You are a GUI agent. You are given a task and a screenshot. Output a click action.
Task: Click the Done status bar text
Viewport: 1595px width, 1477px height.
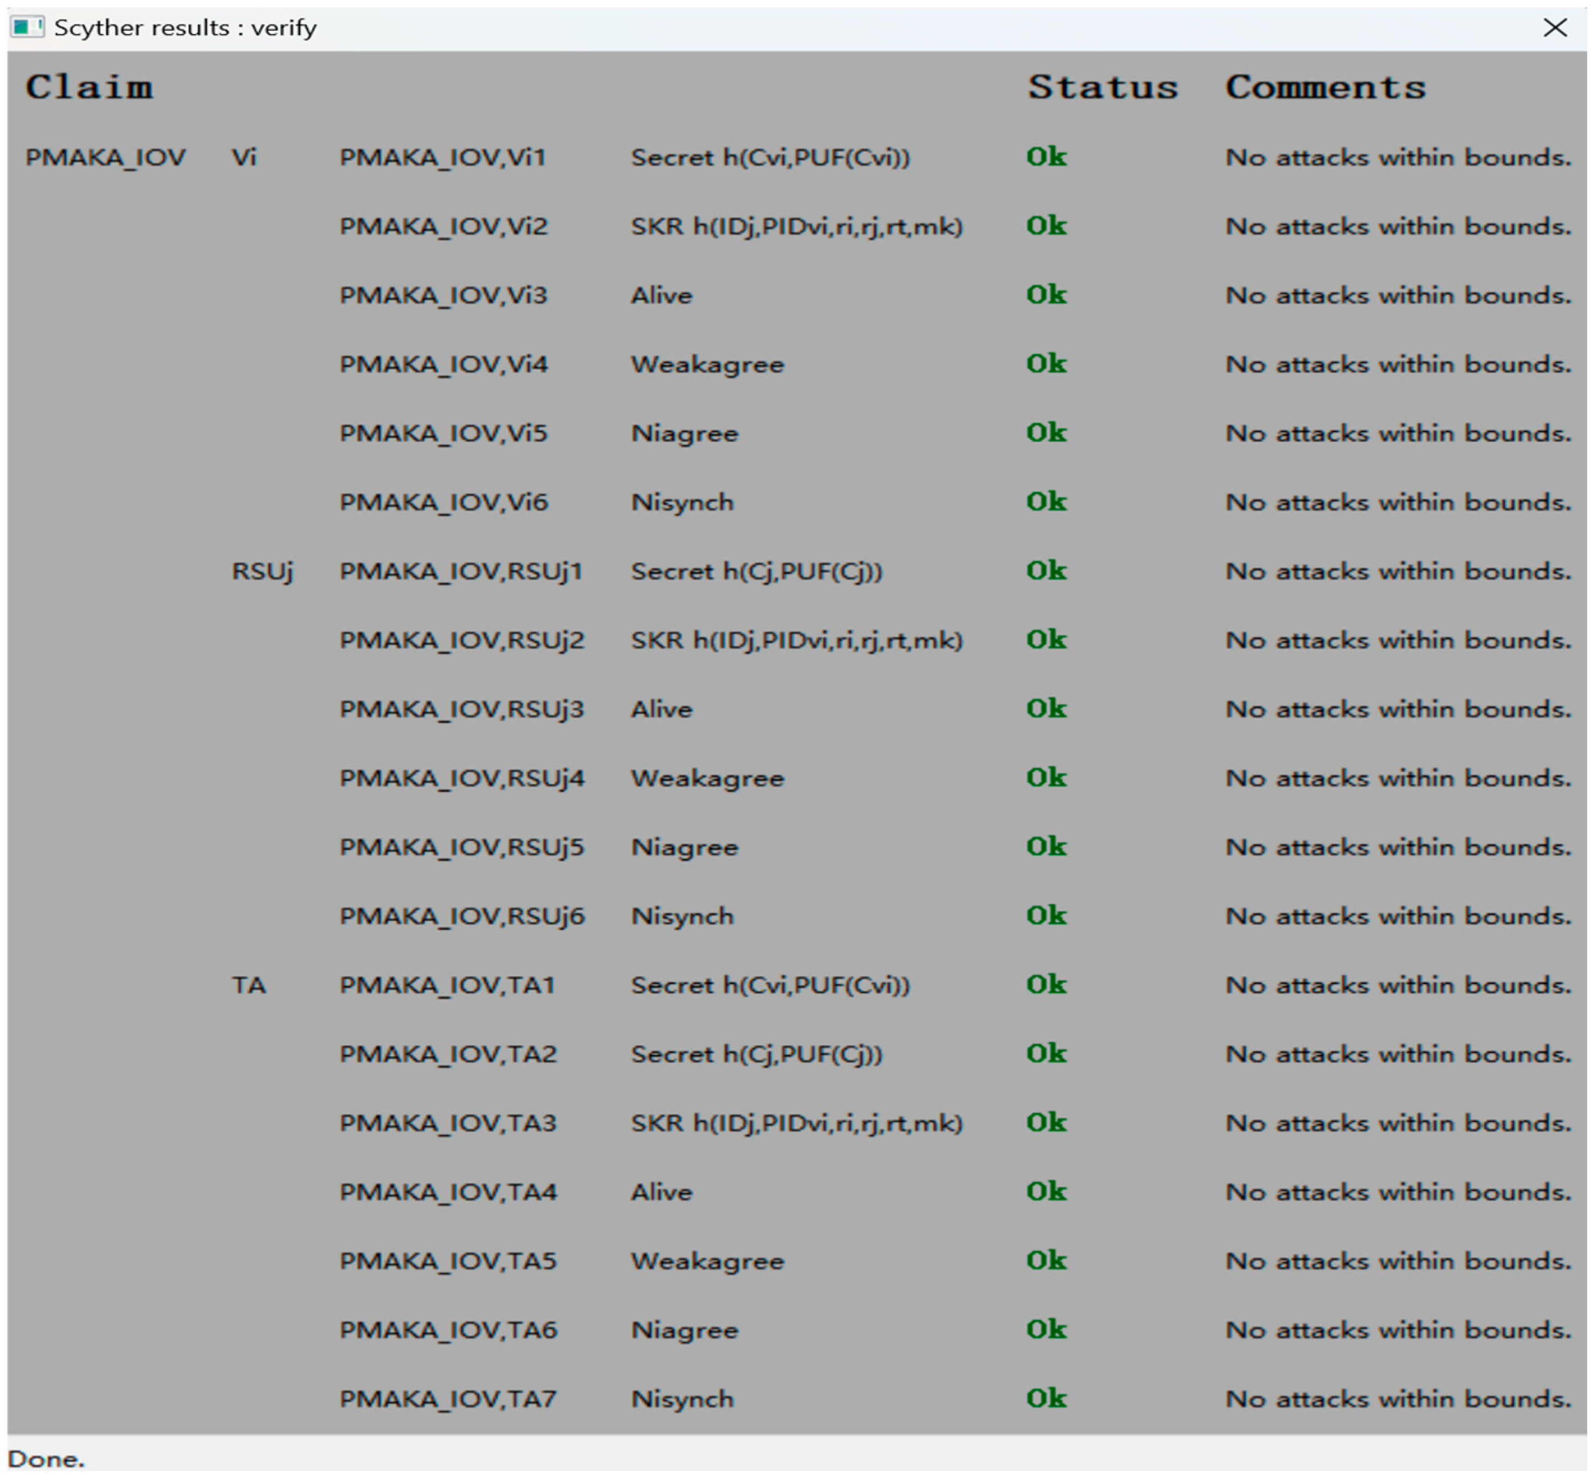point(46,1459)
